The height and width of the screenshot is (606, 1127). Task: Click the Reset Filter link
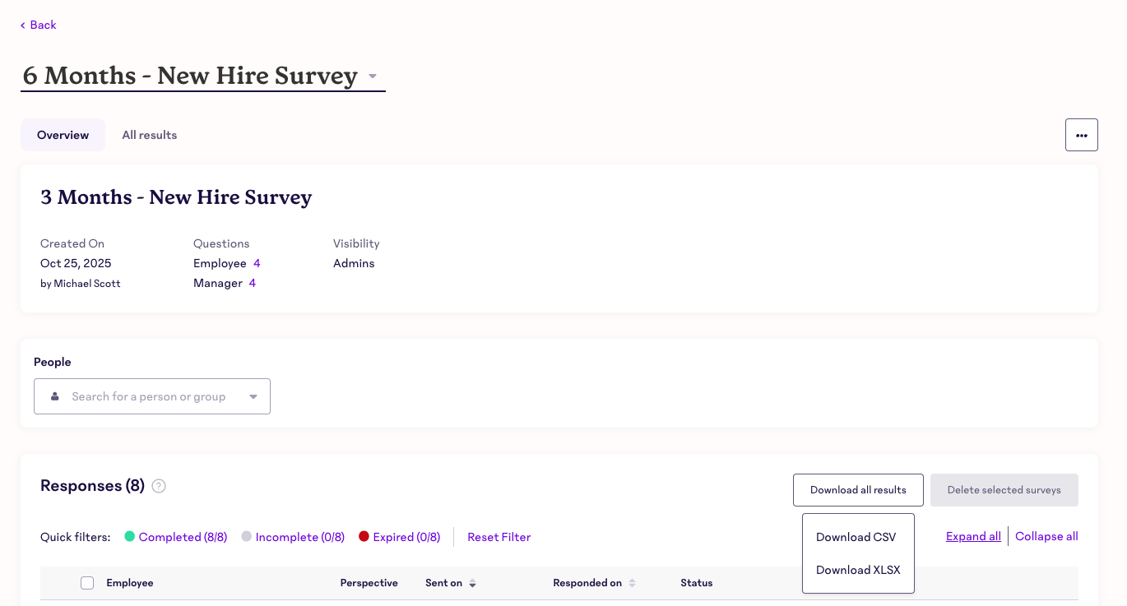coord(499,537)
